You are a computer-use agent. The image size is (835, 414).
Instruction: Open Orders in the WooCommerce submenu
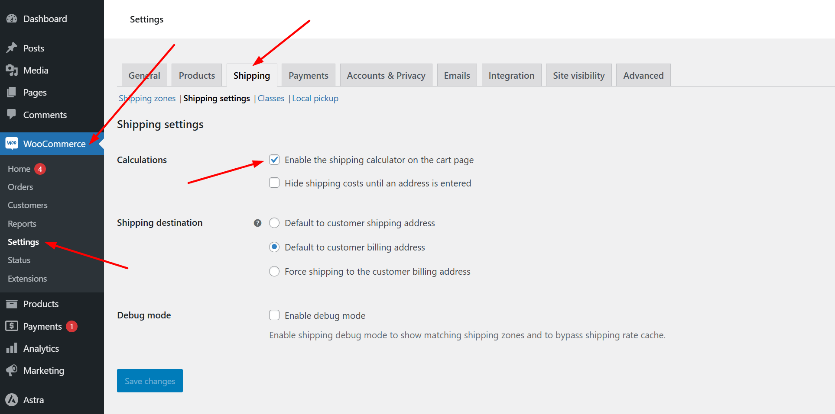click(20, 187)
